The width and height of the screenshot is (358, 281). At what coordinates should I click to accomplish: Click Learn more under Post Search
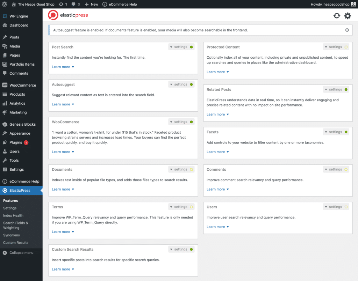[63, 67]
